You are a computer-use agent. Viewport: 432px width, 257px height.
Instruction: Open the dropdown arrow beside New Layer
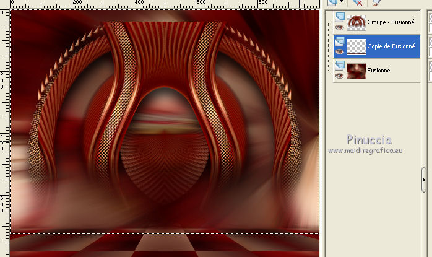tap(342, 1)
